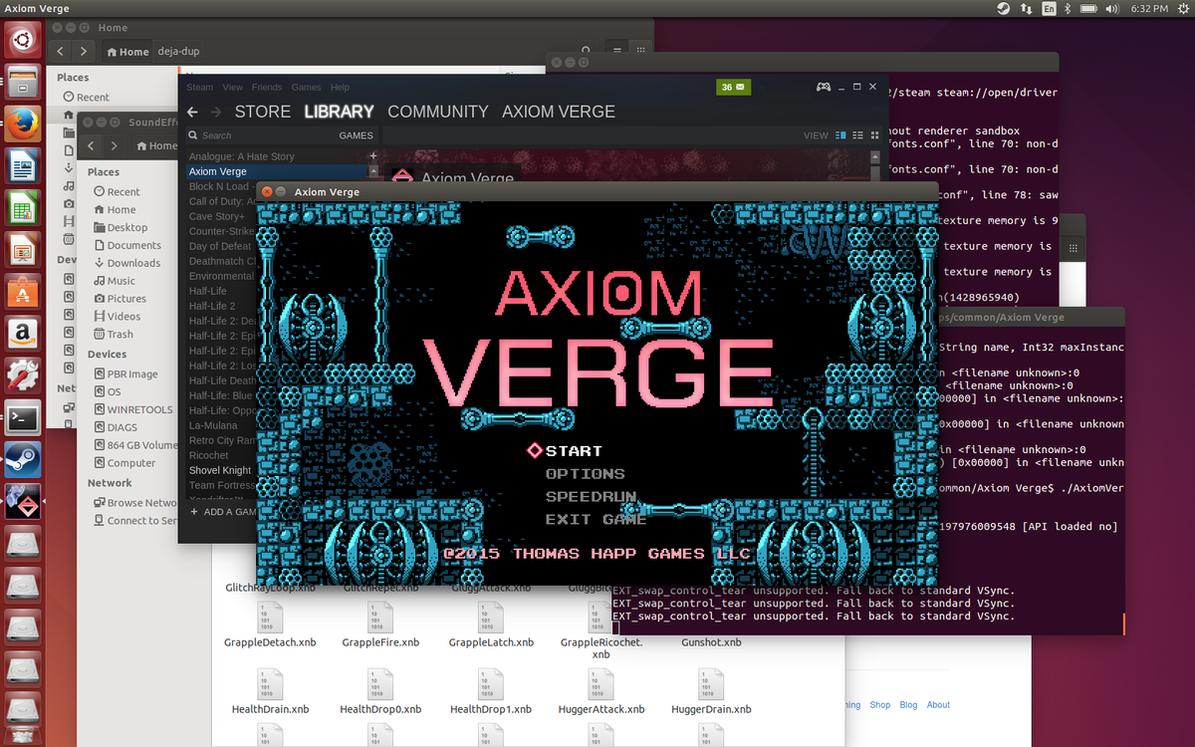Open the sound volume indicator
1195x747 pixels.
point(1113,8)
